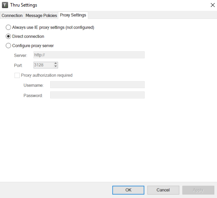Click the Thru app icon in title bar

(5, 5)
